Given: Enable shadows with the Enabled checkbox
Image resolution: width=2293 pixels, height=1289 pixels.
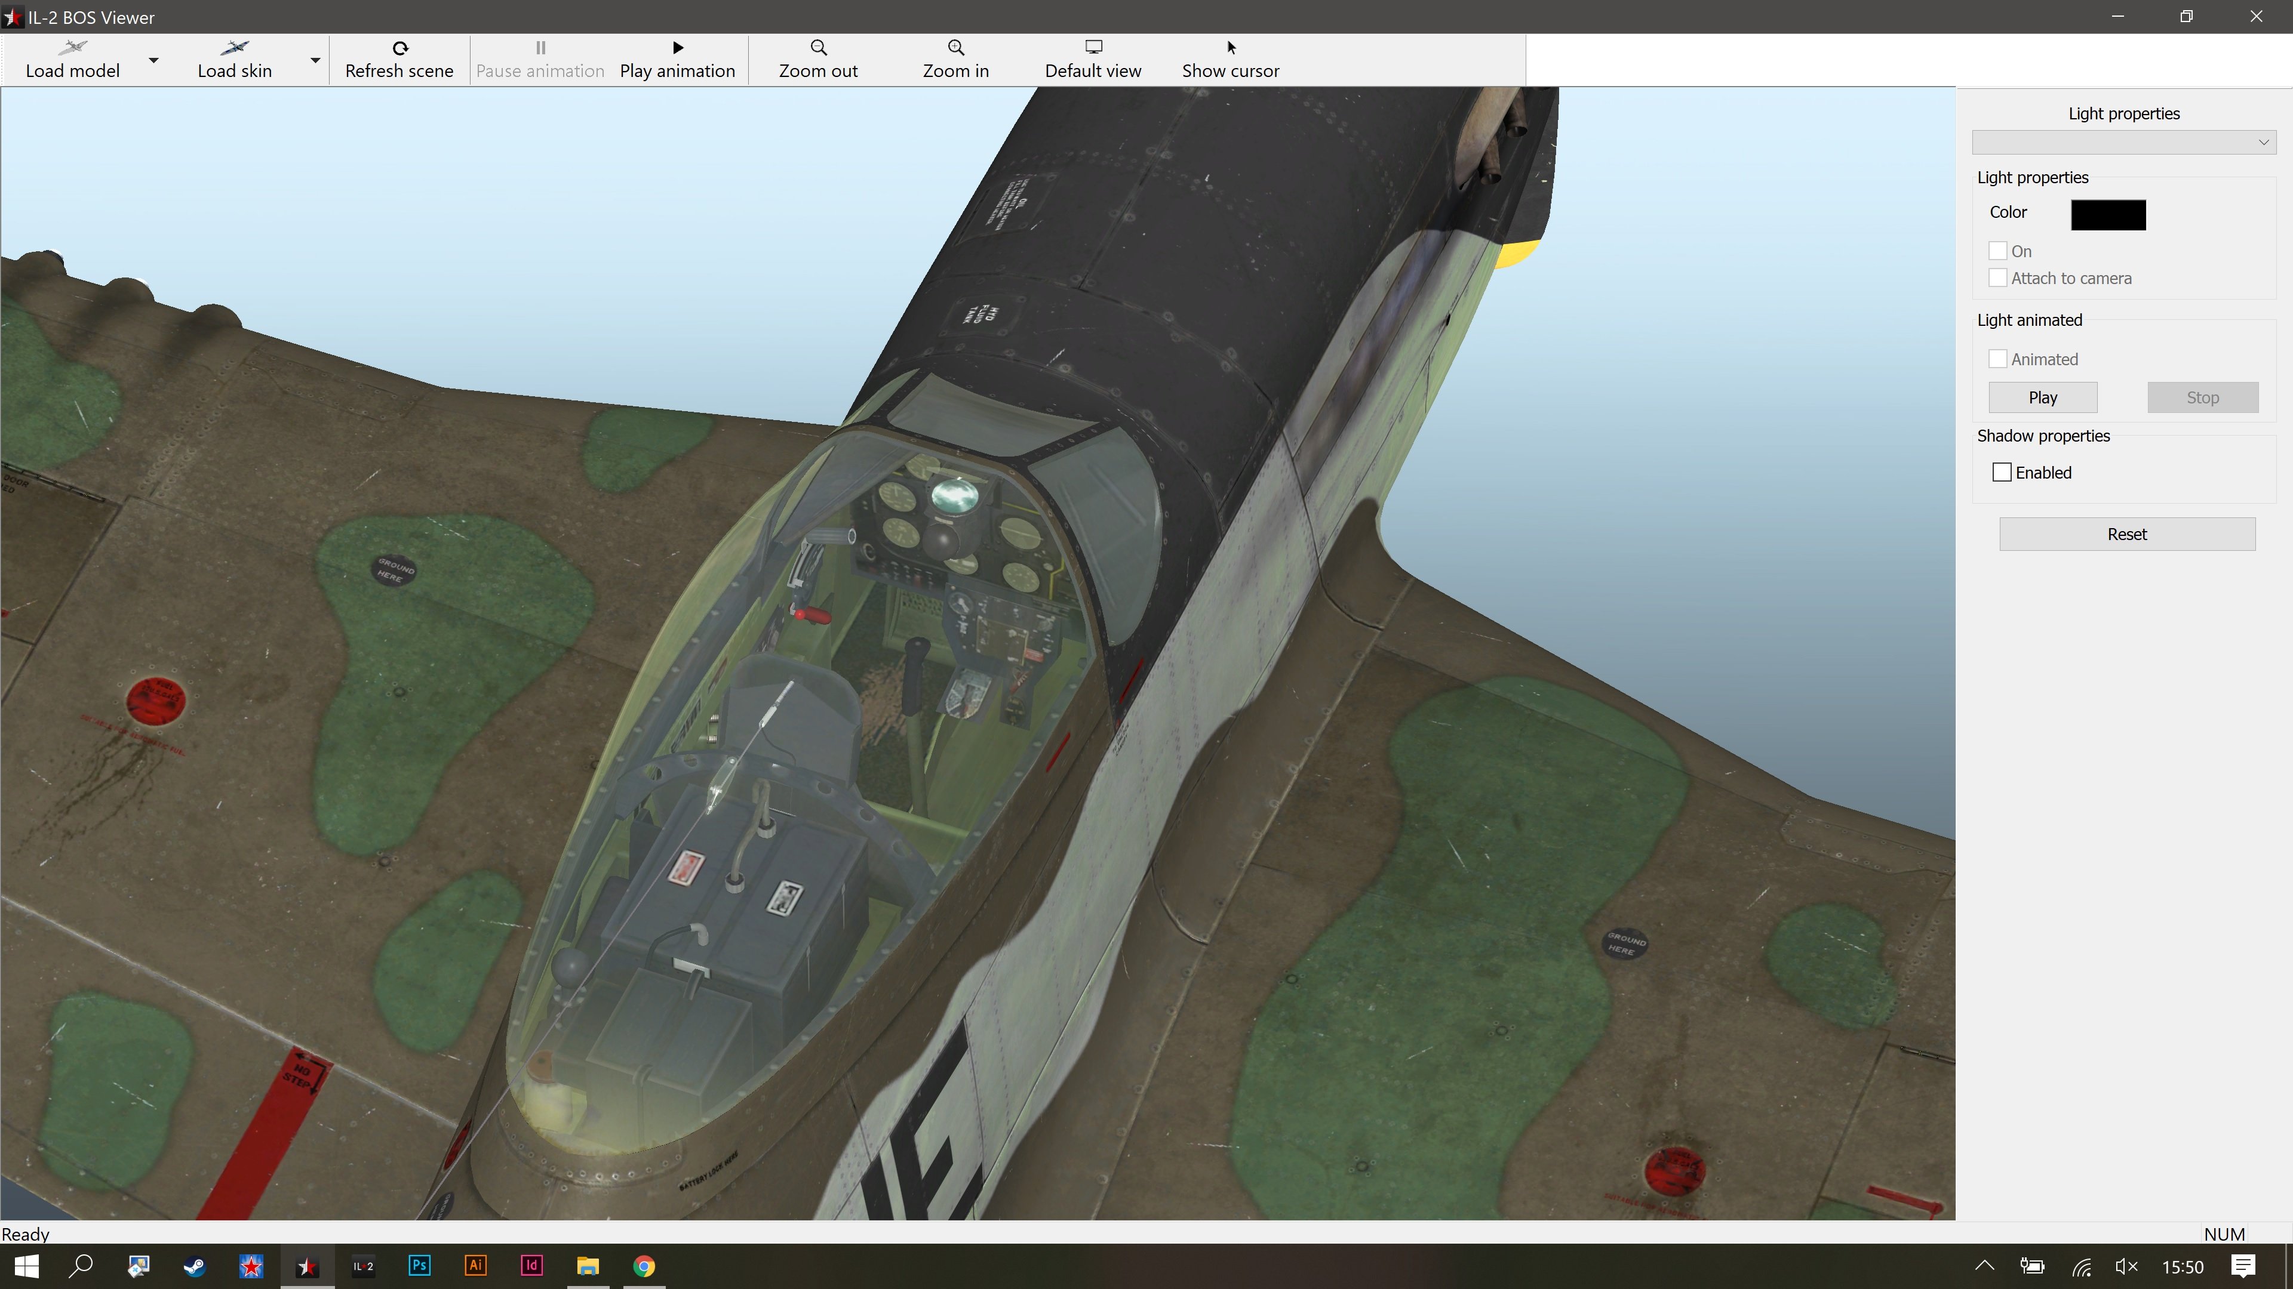Looking at the screenshot, I should point(2002,473).
